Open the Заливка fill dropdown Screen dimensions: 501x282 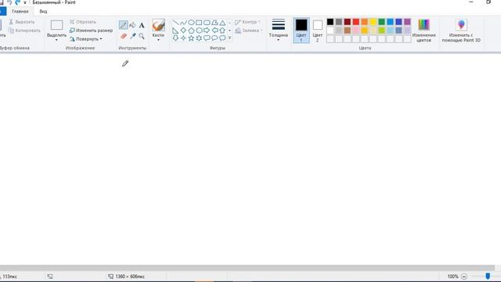(x=248, y=31)
